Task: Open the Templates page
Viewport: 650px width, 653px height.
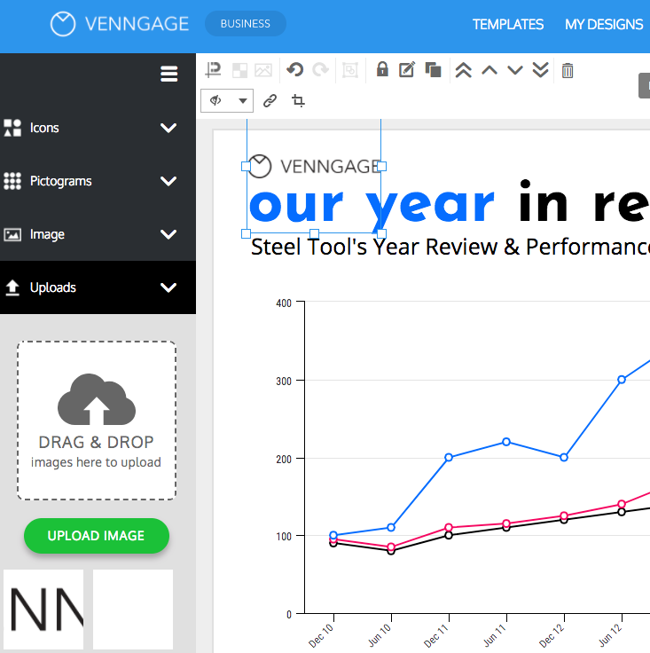Action: coord(508,25)
